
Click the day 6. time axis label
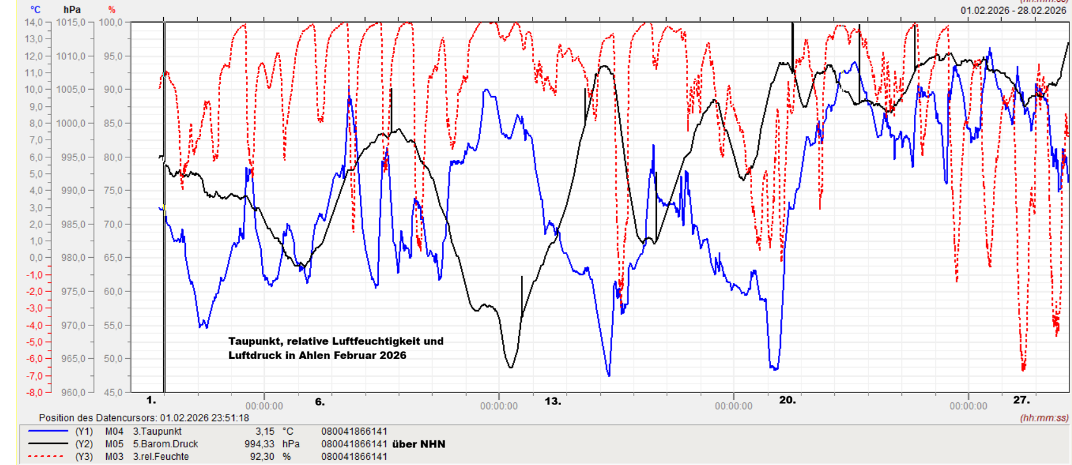320,401
